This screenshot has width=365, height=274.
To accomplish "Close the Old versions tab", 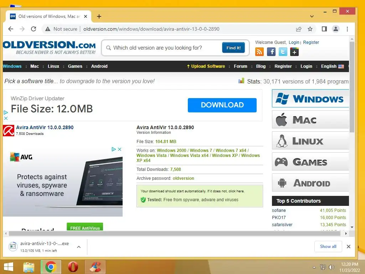I will [x=86, y=16].
